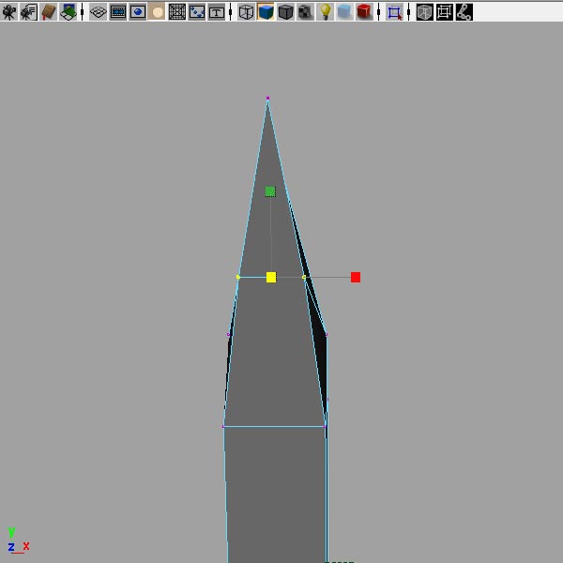Image resolution: width=563 pixels, height=563 pixels.
Task: Toggle the Gate Mask icon
Action: [x=157, y=12]
